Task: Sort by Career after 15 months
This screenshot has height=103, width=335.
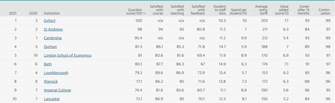Action: point(304,10)
